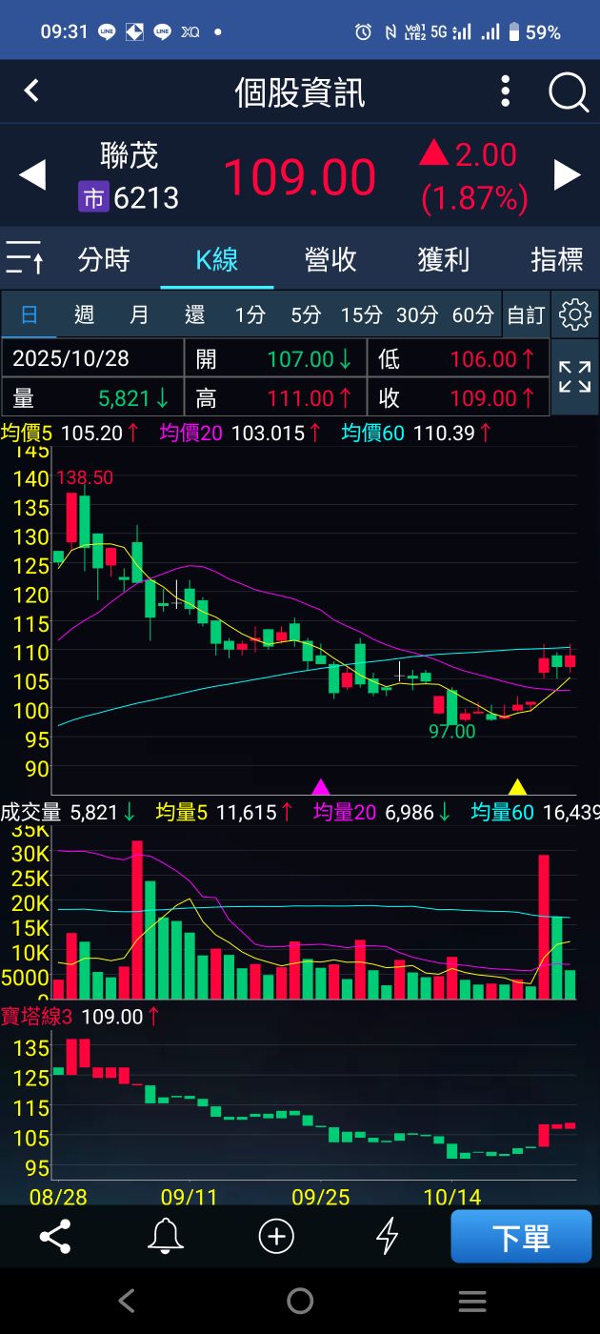Select the 月 monthly period
The height and width of the screenshot is (1334, 600).
click(x=139, y=315)
